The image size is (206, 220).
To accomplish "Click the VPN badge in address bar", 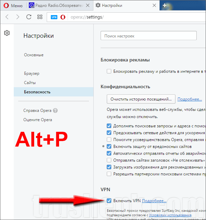I will point(54,17).
